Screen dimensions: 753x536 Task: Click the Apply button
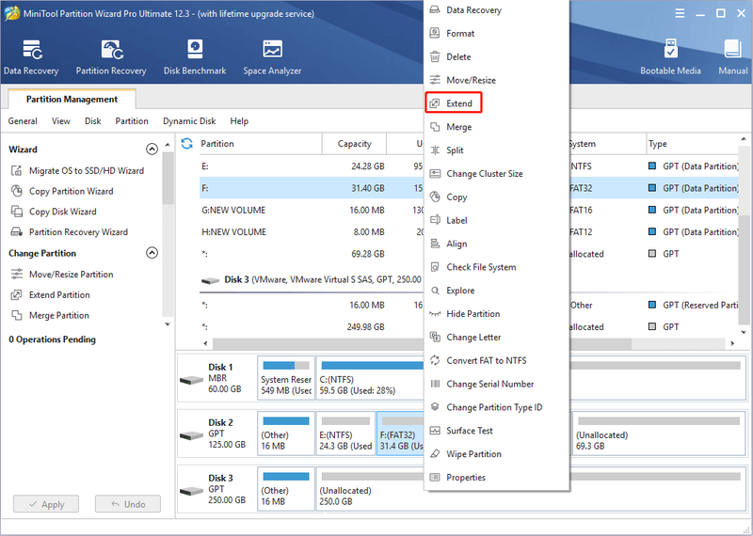point(46,504)
